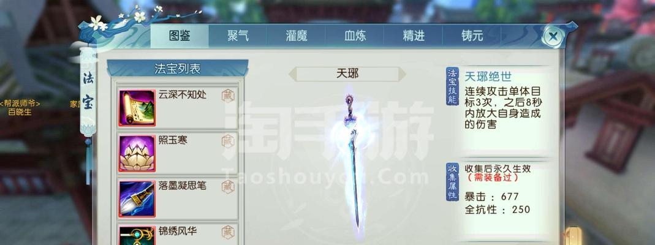The width and height of the screenshot is (655, 245).
Task: Click 藏 stamp beside 锦绣风华
Action: pos(228,232)
